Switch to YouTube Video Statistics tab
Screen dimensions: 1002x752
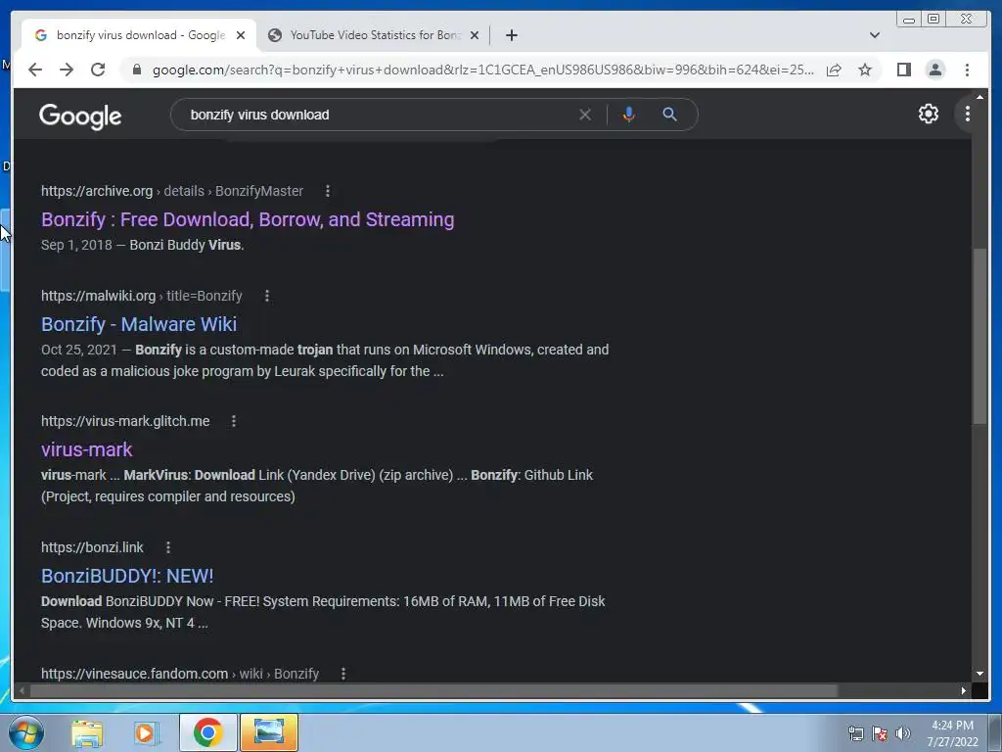pos(374,35)
